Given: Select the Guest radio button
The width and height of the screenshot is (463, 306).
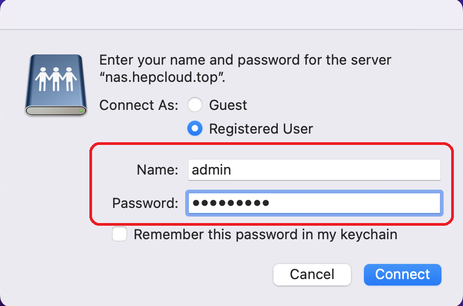Looking at the screenshot, I should (x=195, y=105).
